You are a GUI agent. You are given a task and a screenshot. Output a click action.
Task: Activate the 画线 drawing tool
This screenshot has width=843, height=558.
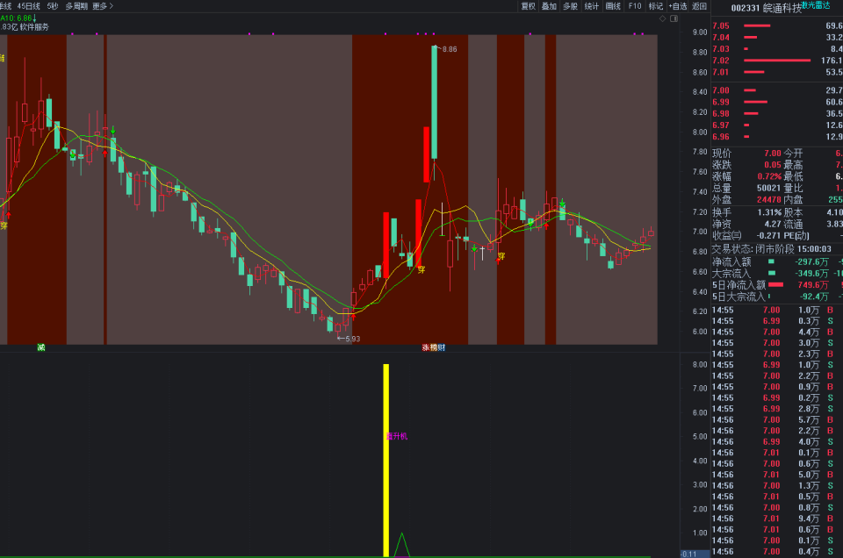point(613,6)
